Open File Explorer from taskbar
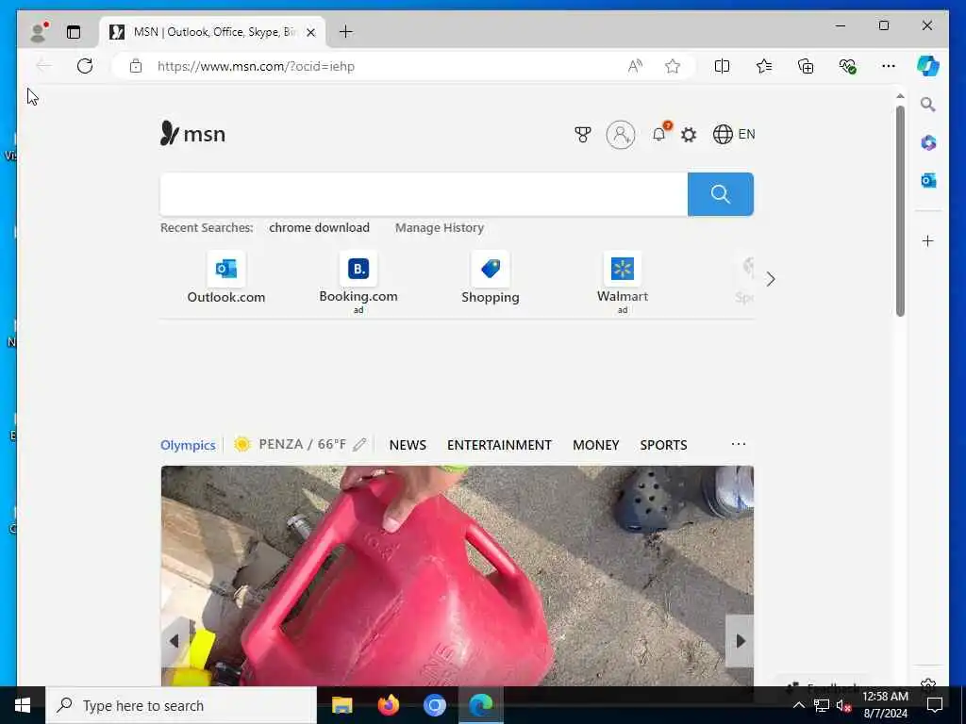The width and height of the screenshot is (966, 724). point(341,705)
